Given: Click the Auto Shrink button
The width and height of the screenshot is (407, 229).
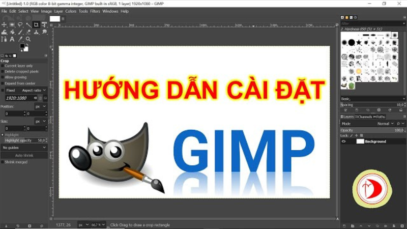Looking at the screenshot, I should 24,155.
